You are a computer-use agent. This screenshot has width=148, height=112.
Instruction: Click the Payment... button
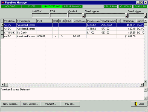50,104
